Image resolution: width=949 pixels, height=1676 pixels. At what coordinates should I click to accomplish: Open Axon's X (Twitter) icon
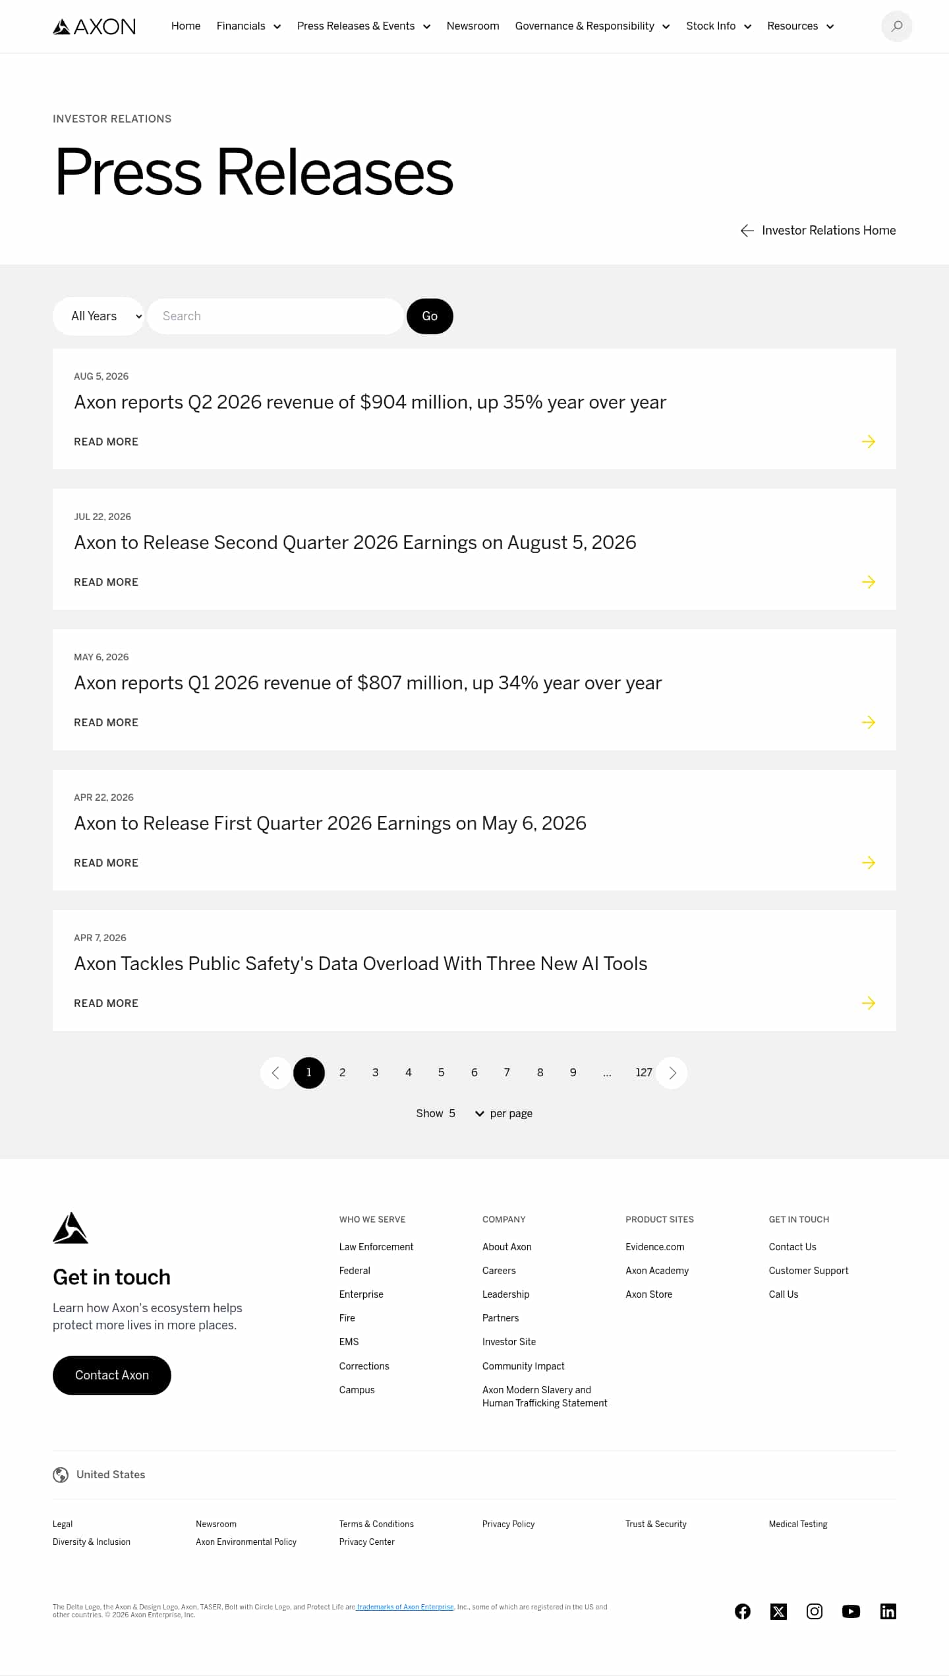pos(778,1611)
